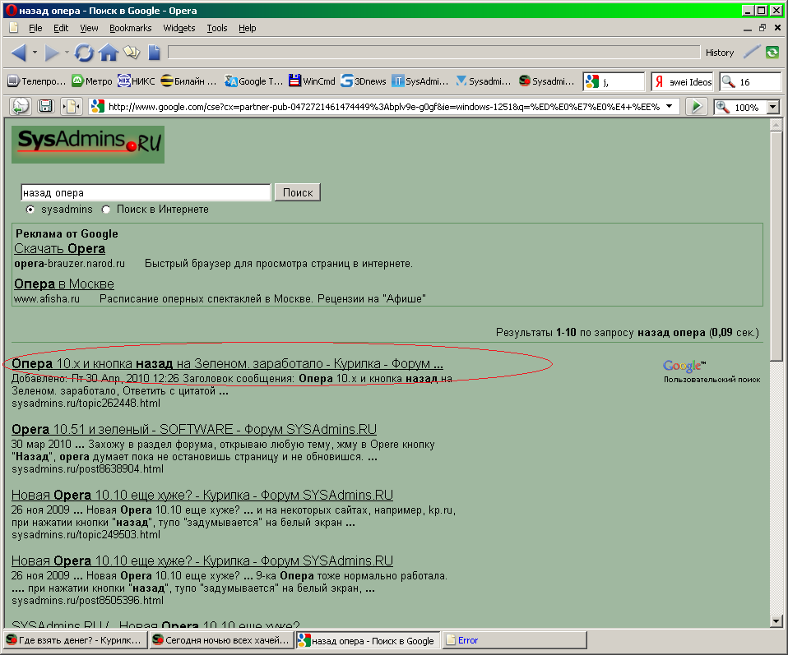The height and width of the screenshot is (655, 788).
Task: Expand the address bar dropdown arrow
Action: pyautogui.click(x=670, y=107)
